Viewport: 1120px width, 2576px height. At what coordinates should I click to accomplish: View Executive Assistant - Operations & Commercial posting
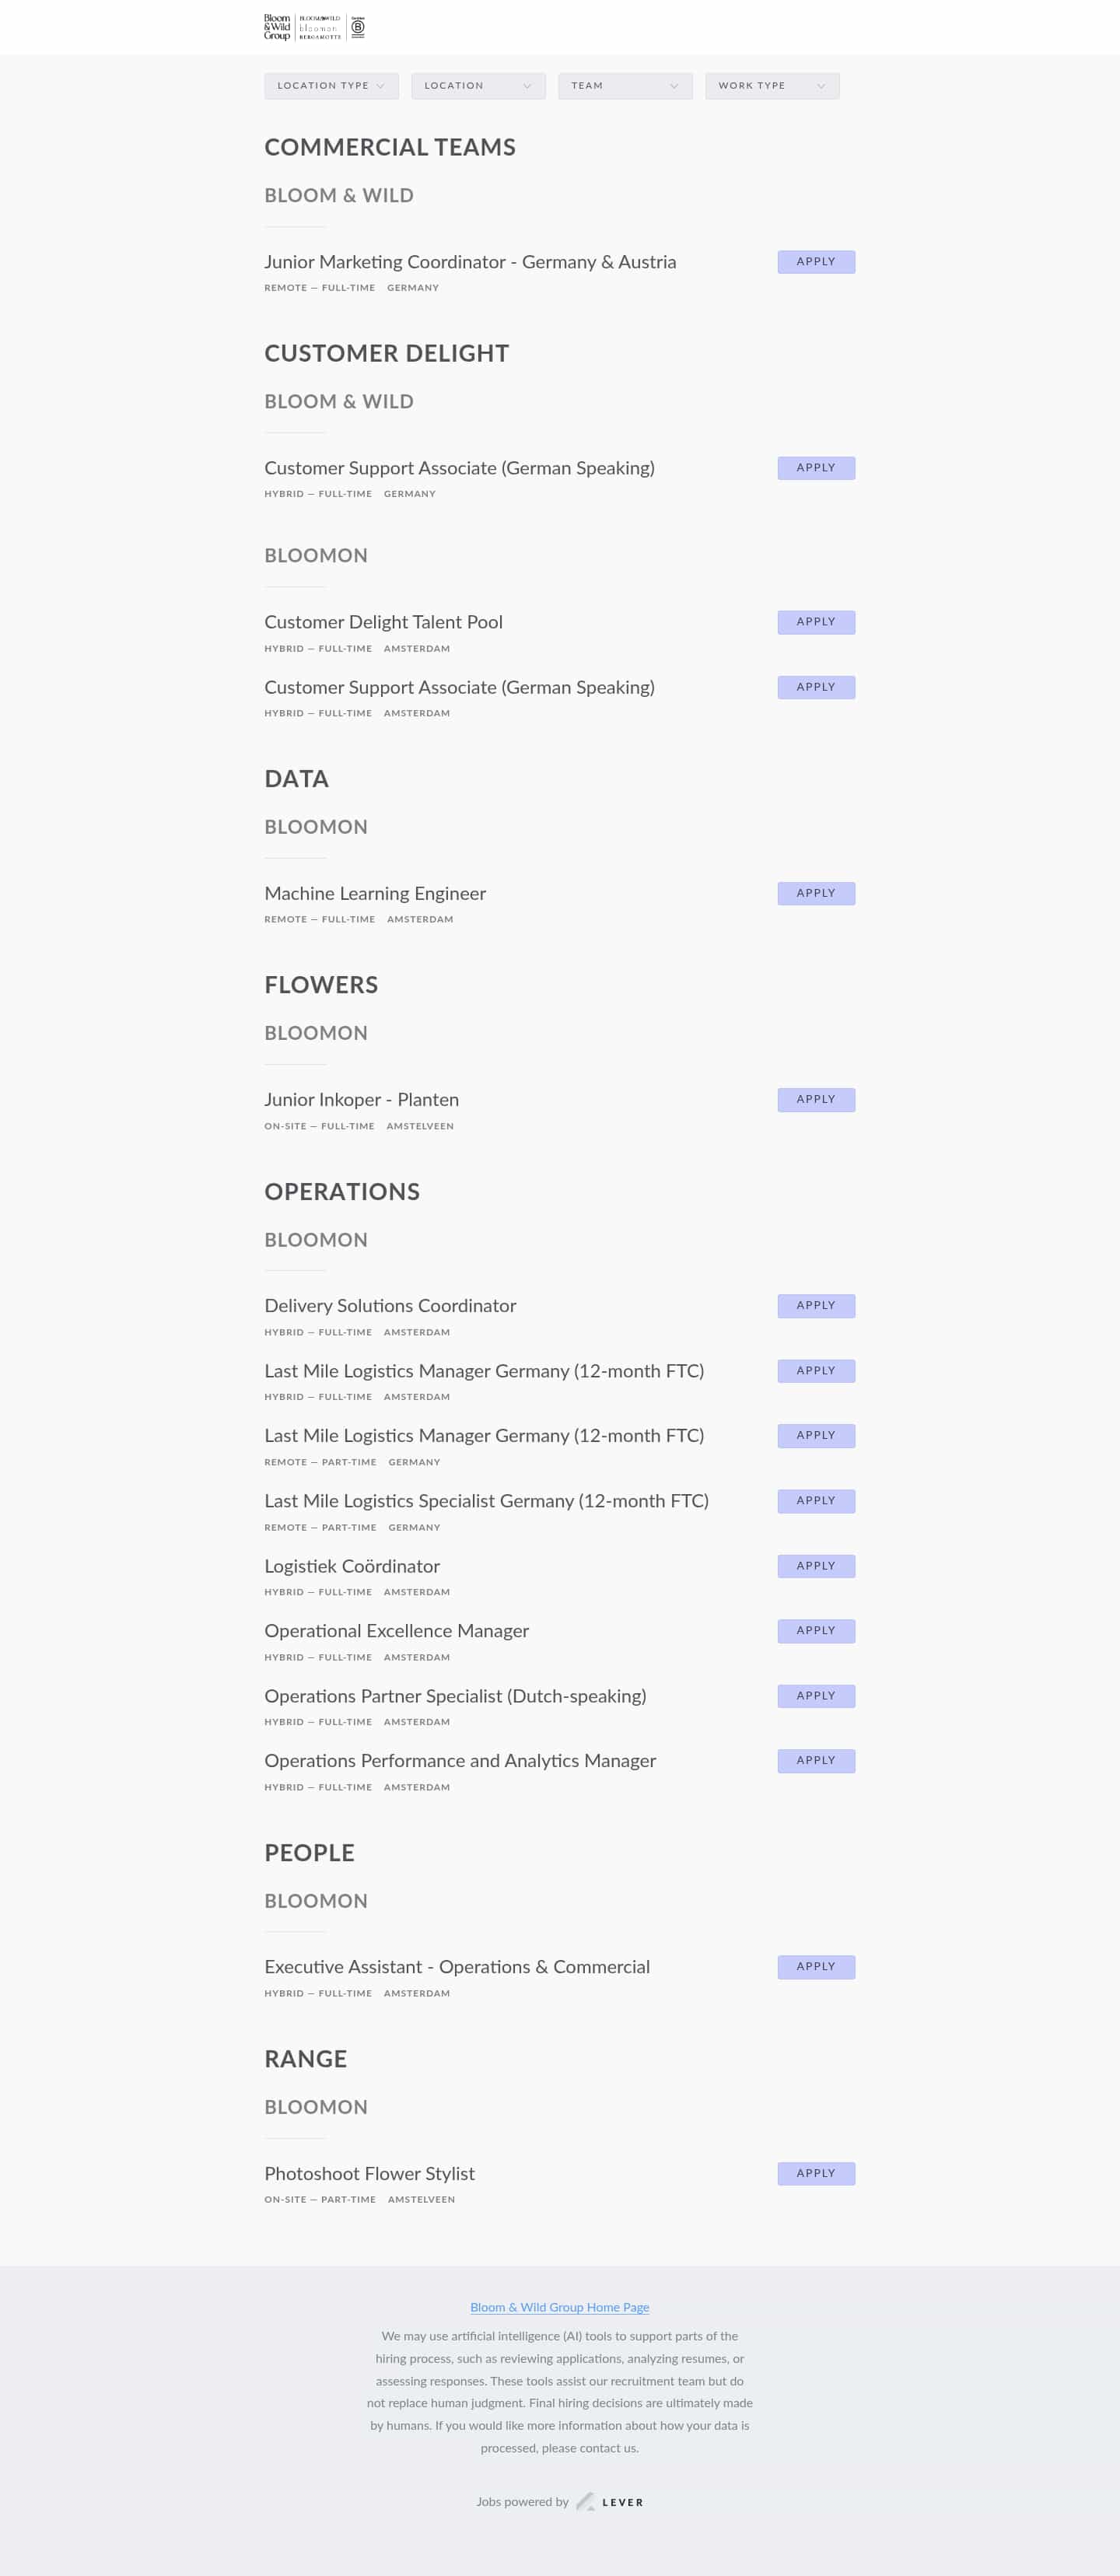(457, 1967)
